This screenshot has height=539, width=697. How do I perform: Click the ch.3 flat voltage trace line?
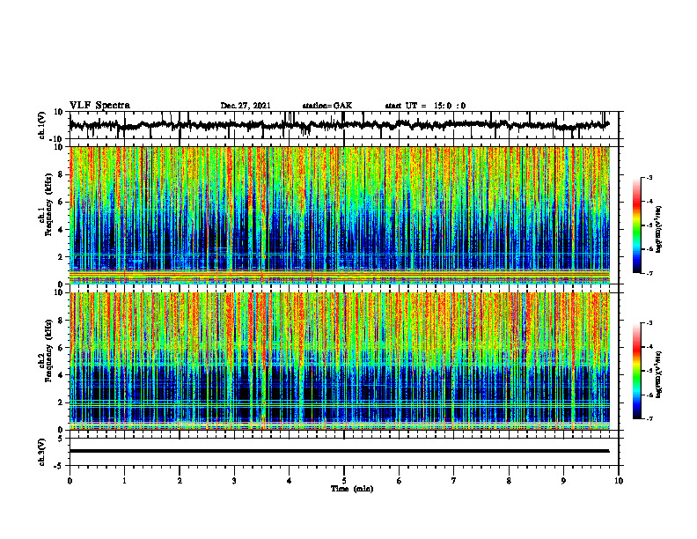coord(340,451)
